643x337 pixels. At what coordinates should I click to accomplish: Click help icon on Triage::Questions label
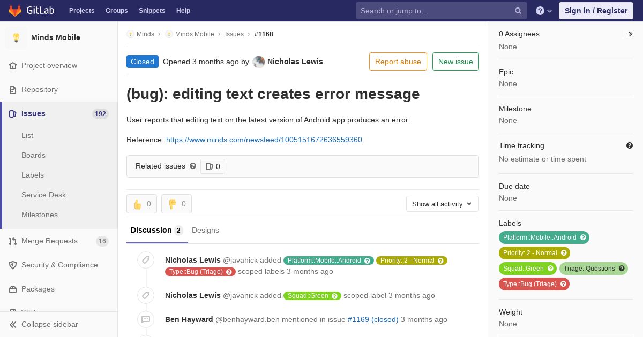pos(622,269)
